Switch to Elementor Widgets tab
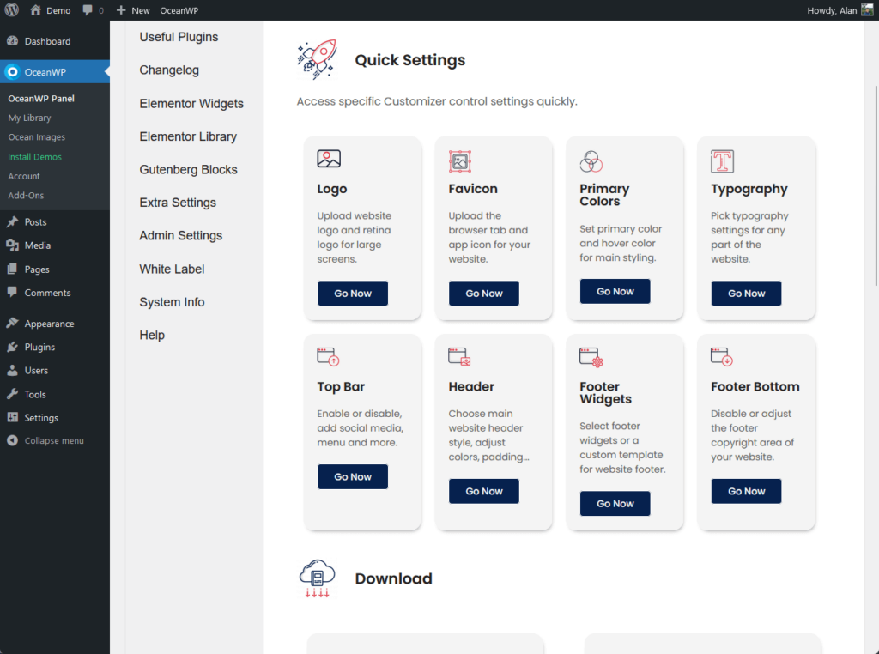 [191, 104]
